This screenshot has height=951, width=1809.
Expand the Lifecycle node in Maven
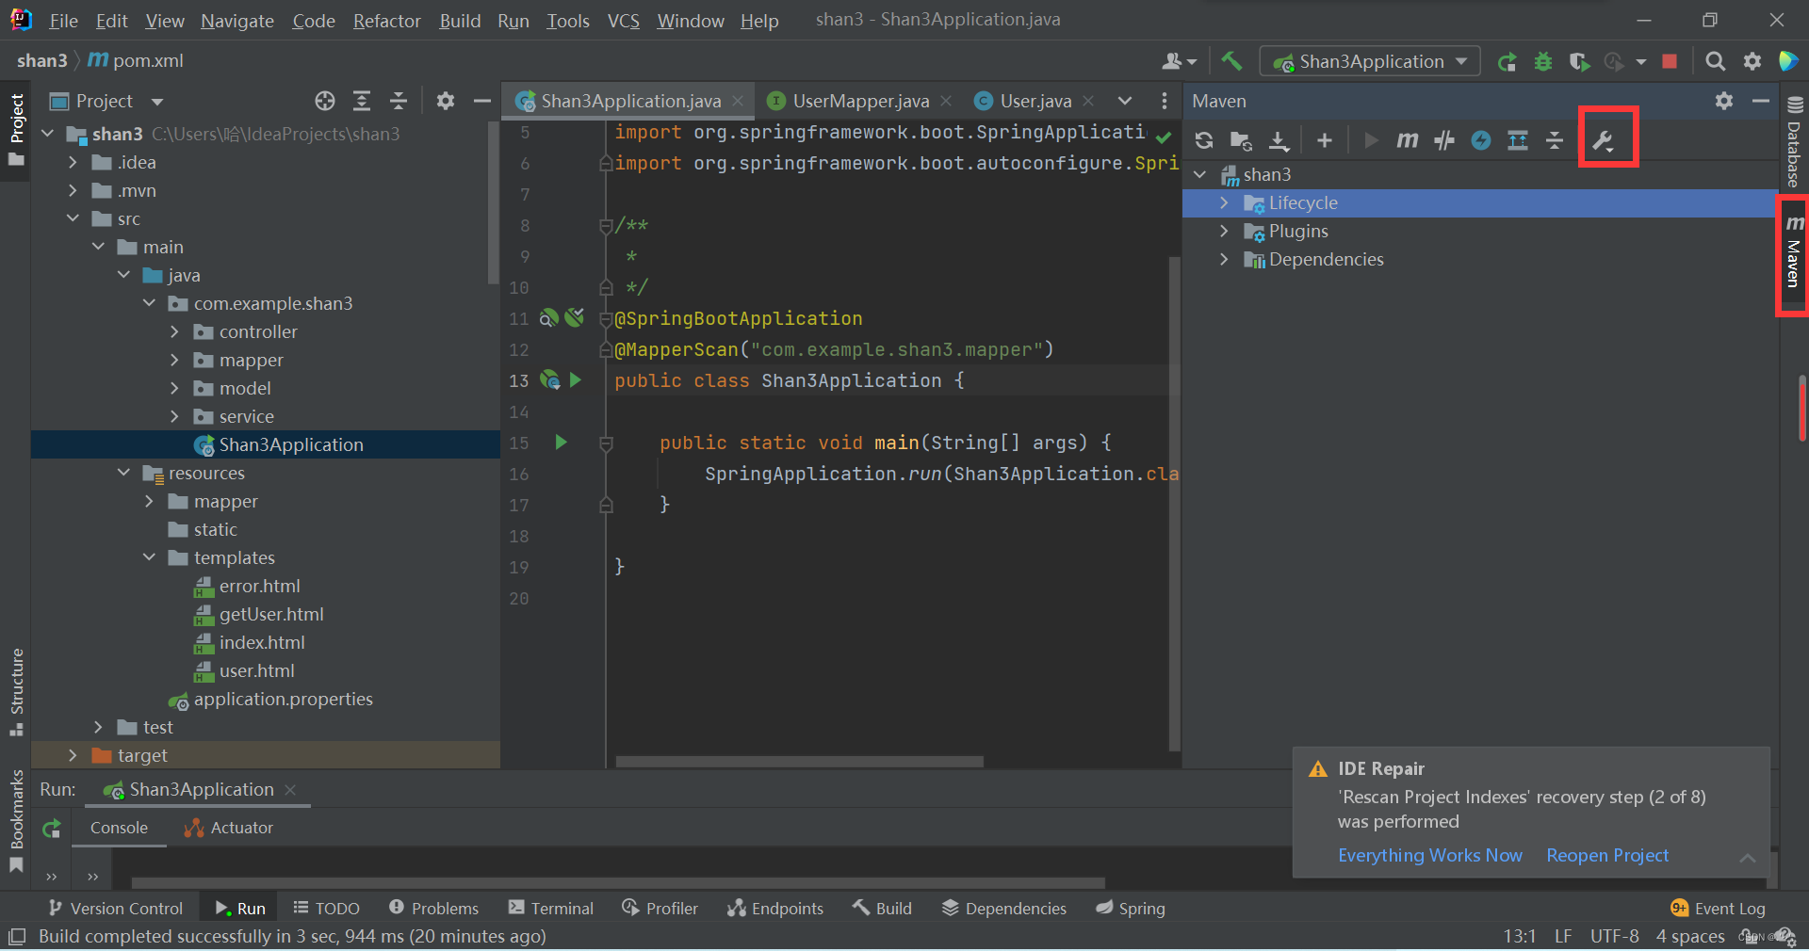pyautogui.click(x=1224, y=202)
